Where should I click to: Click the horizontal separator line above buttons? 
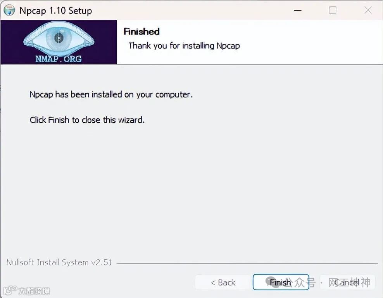247,264
